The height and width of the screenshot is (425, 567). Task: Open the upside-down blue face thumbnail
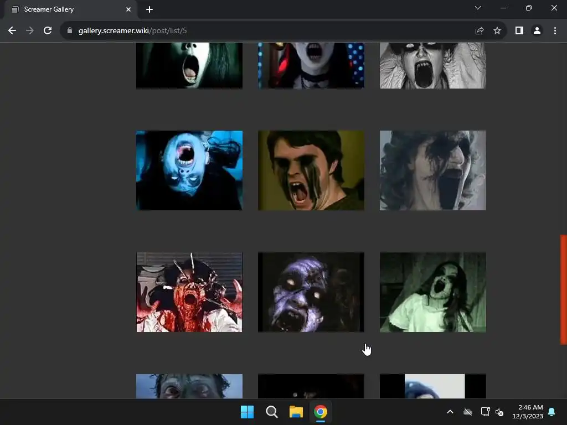189,170
